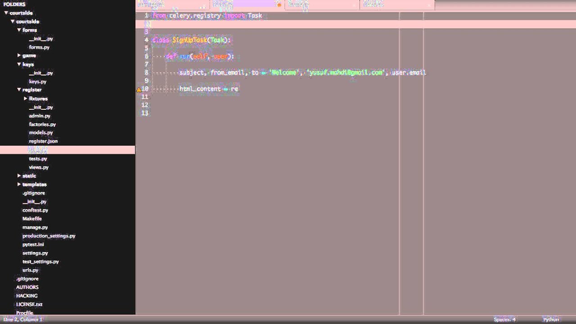Screen dimensions: 576x324
Task: Click line number 13 in the gutter
Action: 144,113
